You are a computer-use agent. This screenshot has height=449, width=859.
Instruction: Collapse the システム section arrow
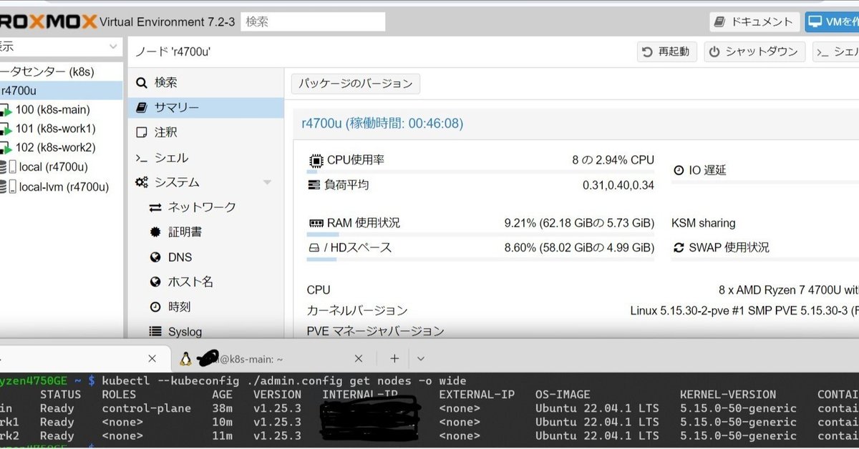(268, 183)
